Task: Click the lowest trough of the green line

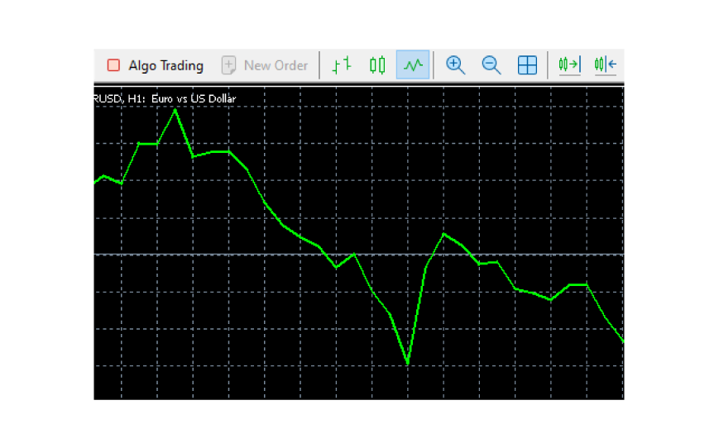Action: point(407,363)
